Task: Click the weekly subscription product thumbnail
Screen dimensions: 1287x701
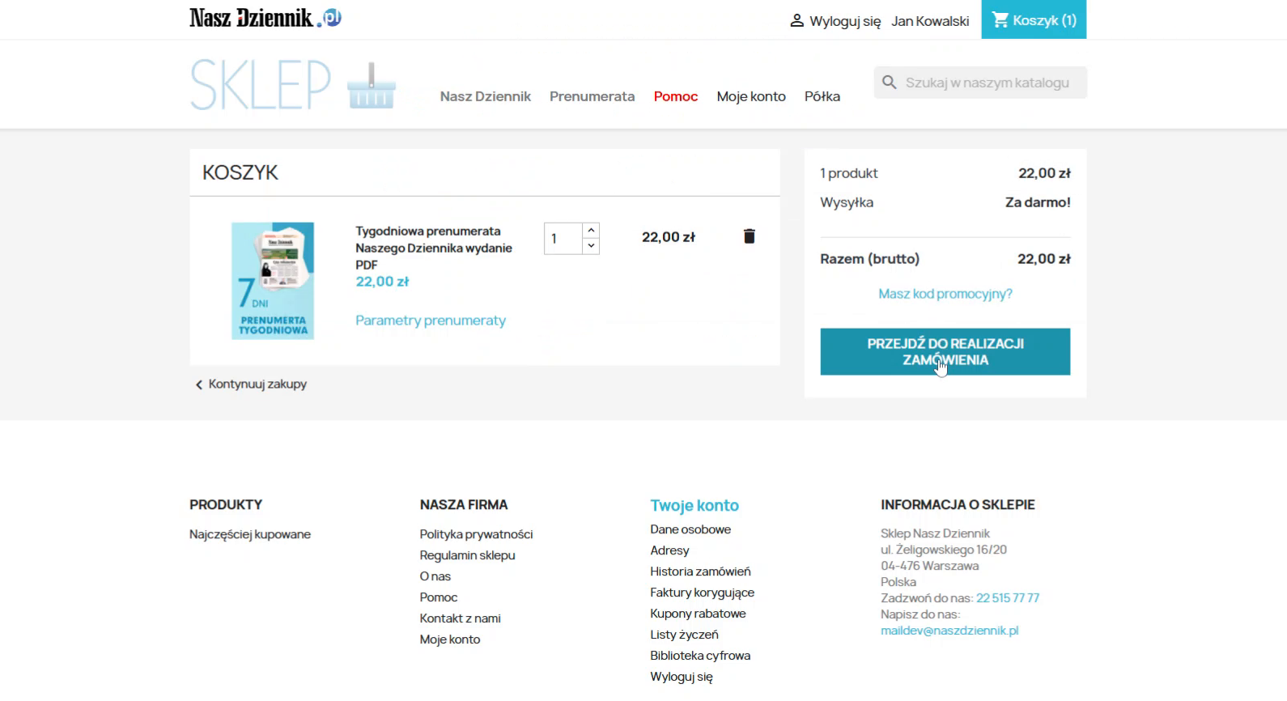Action: click(273, 281)
